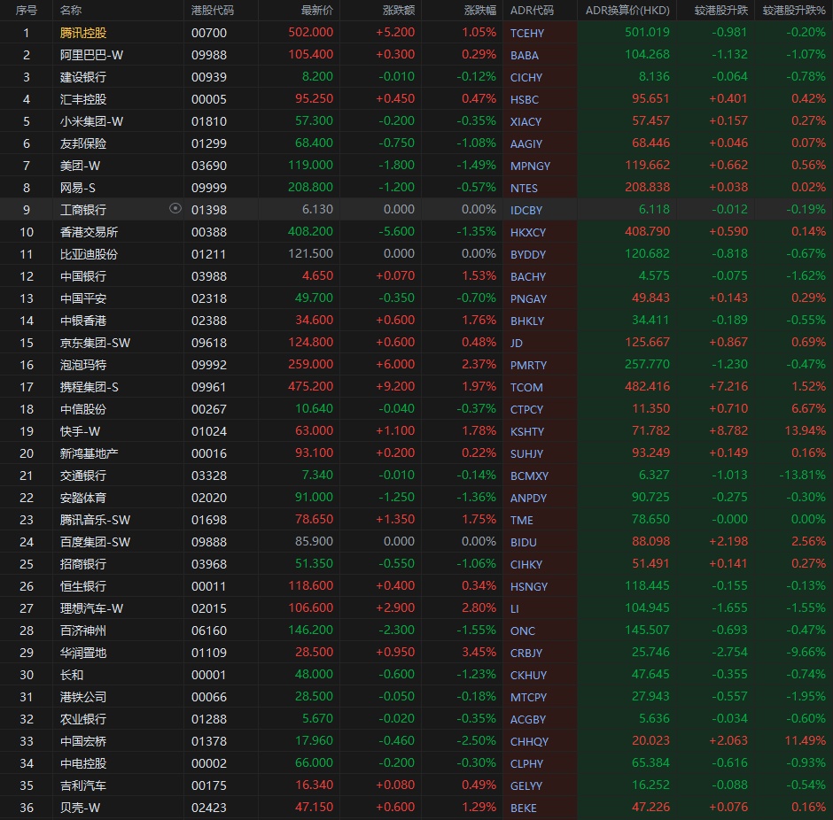Viewport: 833px width, 820px height.
Task: Click ADR code BABA
Action: point(525,55)
